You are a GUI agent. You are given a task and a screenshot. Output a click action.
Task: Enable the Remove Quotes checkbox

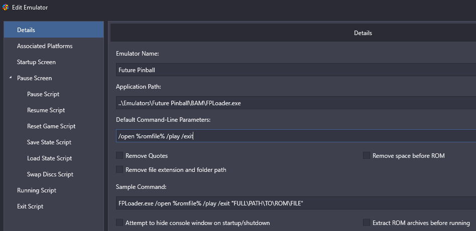point(120,155)
